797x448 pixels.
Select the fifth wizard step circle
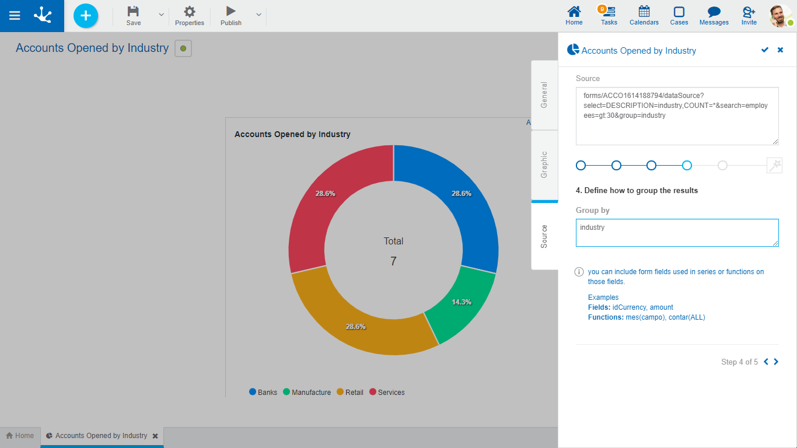point(722,166)
